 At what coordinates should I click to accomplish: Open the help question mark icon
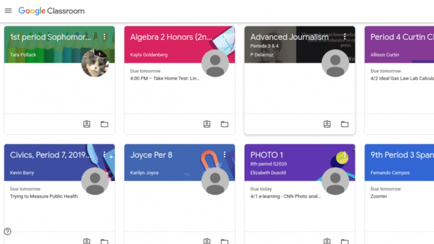point(8,232)
